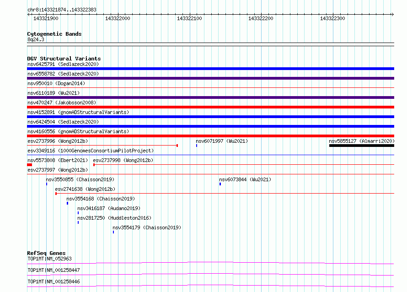This screenshot has width=407, height=292.
Task: Open nsv5573808 (Ebert2021) label
Action: tap(58, 160)
